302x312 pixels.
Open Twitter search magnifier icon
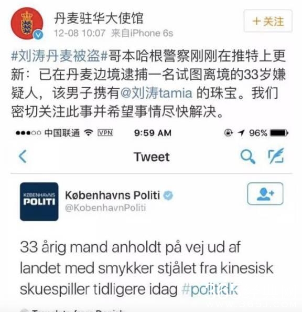point(247,157)
